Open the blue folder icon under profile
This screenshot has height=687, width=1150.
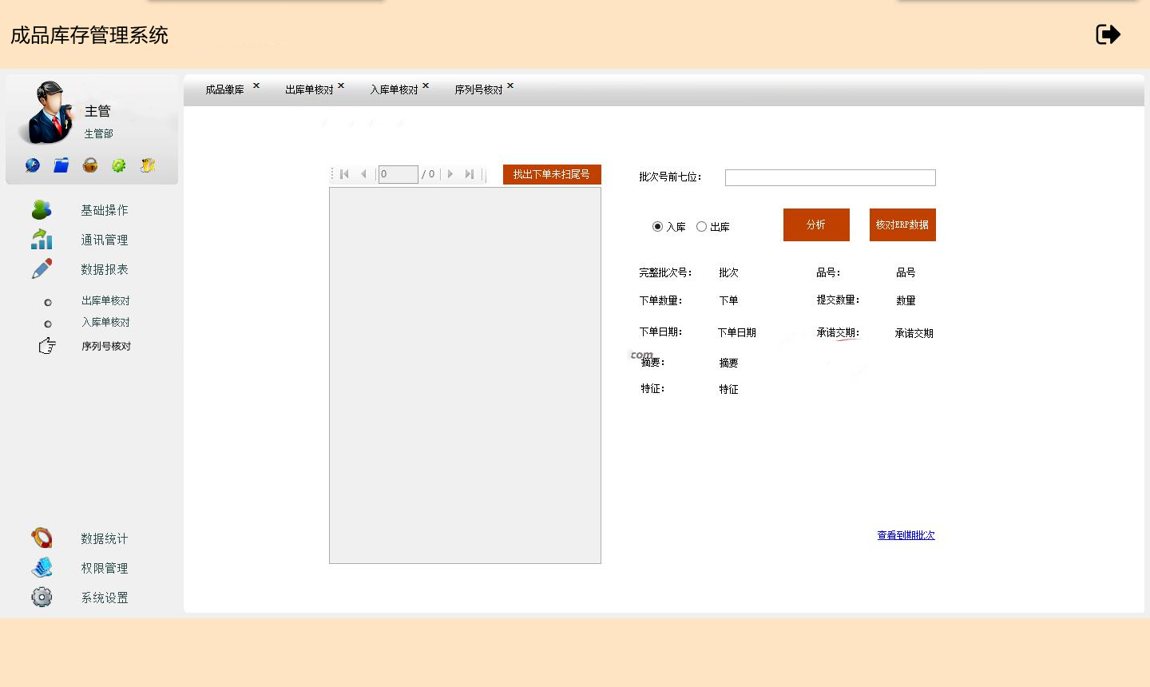pyautogui.click(x=61, y=165)
